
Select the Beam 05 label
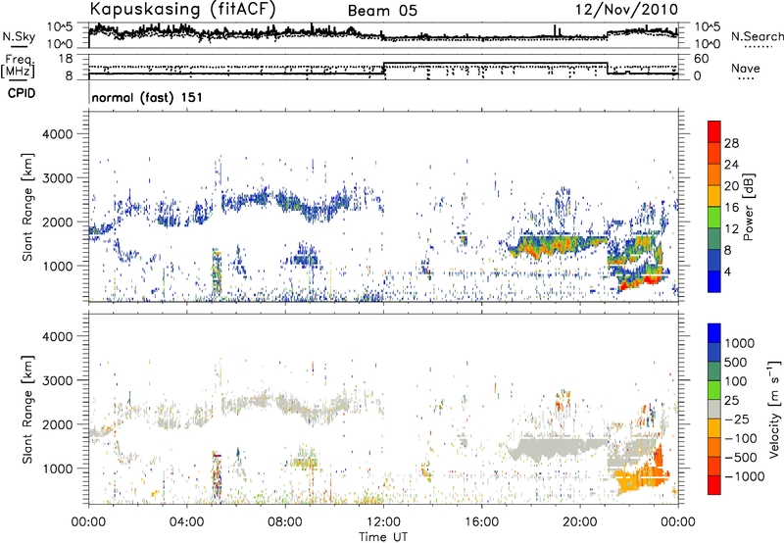(382, 11)
